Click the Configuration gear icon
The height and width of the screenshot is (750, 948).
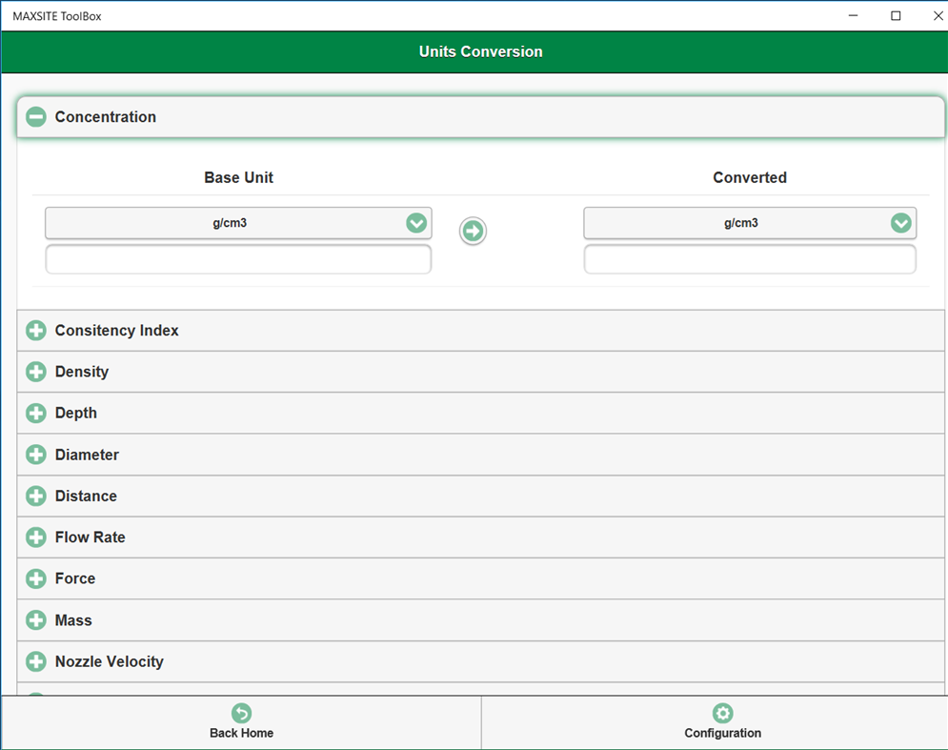pos(722,711)
